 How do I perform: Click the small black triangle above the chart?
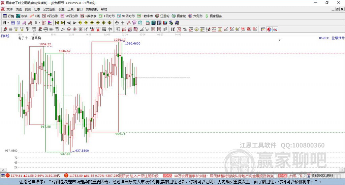(280, 40)
